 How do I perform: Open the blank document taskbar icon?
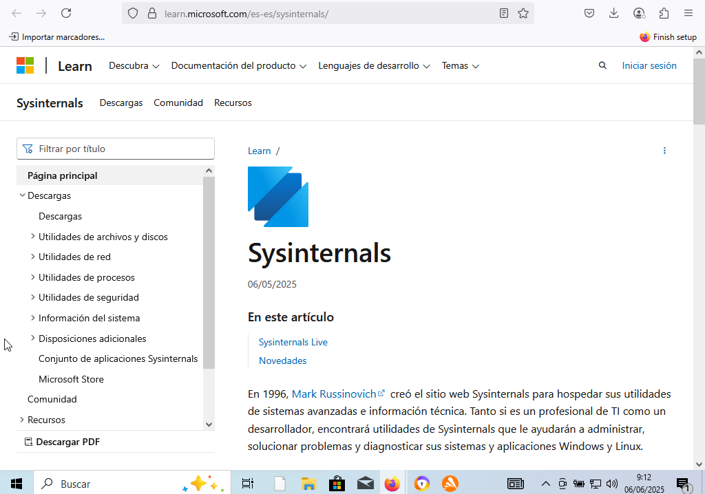280,484
